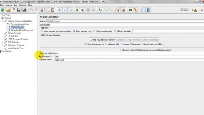Click the Undo toolbar icon
Image resolution: width=204 pixels, height=115 pixels.
(31, 10)
